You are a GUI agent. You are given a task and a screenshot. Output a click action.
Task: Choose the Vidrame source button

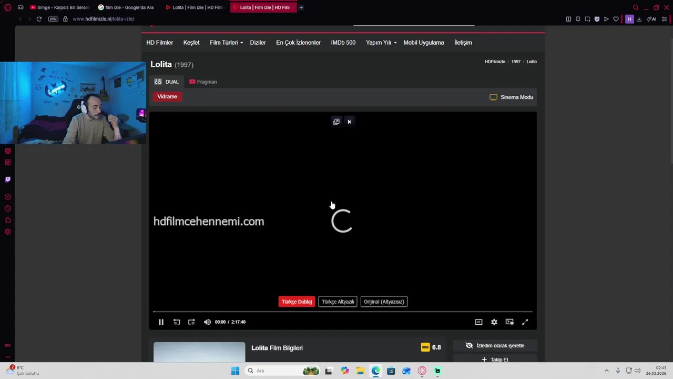(167, 96)
